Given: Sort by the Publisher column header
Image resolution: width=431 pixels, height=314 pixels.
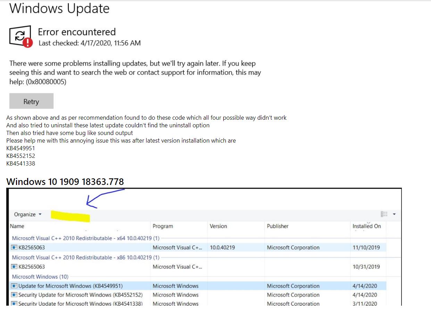Looking at the screenshot, I should pos(278,226).
